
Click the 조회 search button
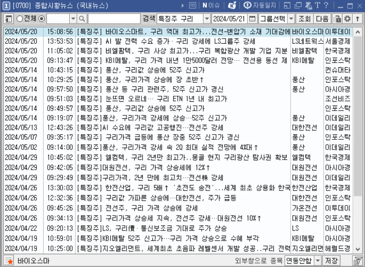(x=304, y=19)
